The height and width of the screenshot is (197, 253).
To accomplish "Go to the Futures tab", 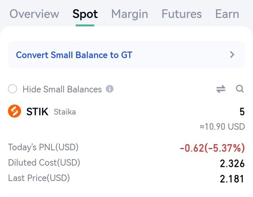I will click(181, 14).
